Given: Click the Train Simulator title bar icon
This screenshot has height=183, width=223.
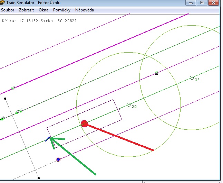Looking at the screenshot, I should click(3, 2).
